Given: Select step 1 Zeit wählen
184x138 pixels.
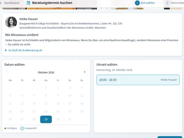Looking at the screenshot, I should 145,3.
